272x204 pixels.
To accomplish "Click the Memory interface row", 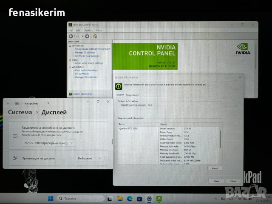I will (189, 150).
